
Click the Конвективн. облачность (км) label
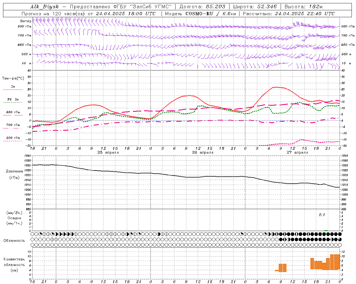[14, 265]
